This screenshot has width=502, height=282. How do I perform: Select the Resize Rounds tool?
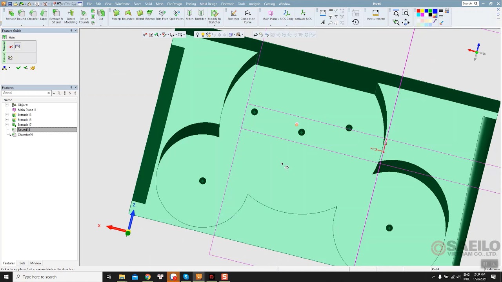pos(84,17)
